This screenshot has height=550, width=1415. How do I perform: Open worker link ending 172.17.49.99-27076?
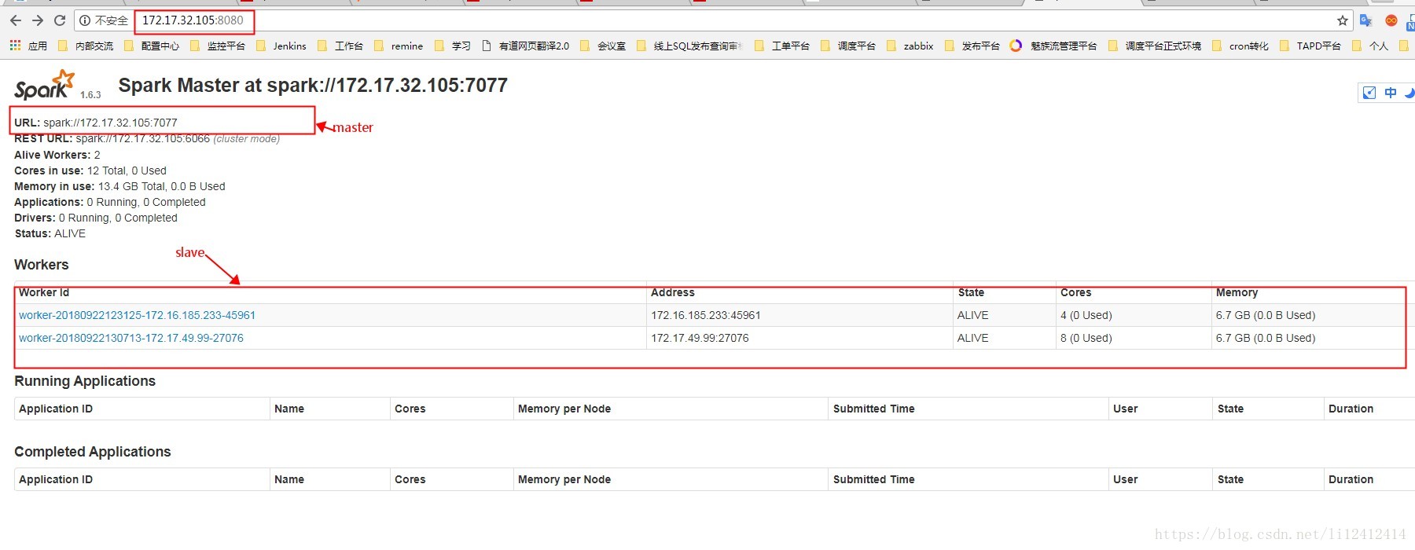point(131,338)
